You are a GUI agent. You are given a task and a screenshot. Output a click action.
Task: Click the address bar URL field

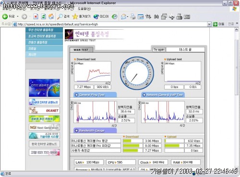click(x=112, y=24)
